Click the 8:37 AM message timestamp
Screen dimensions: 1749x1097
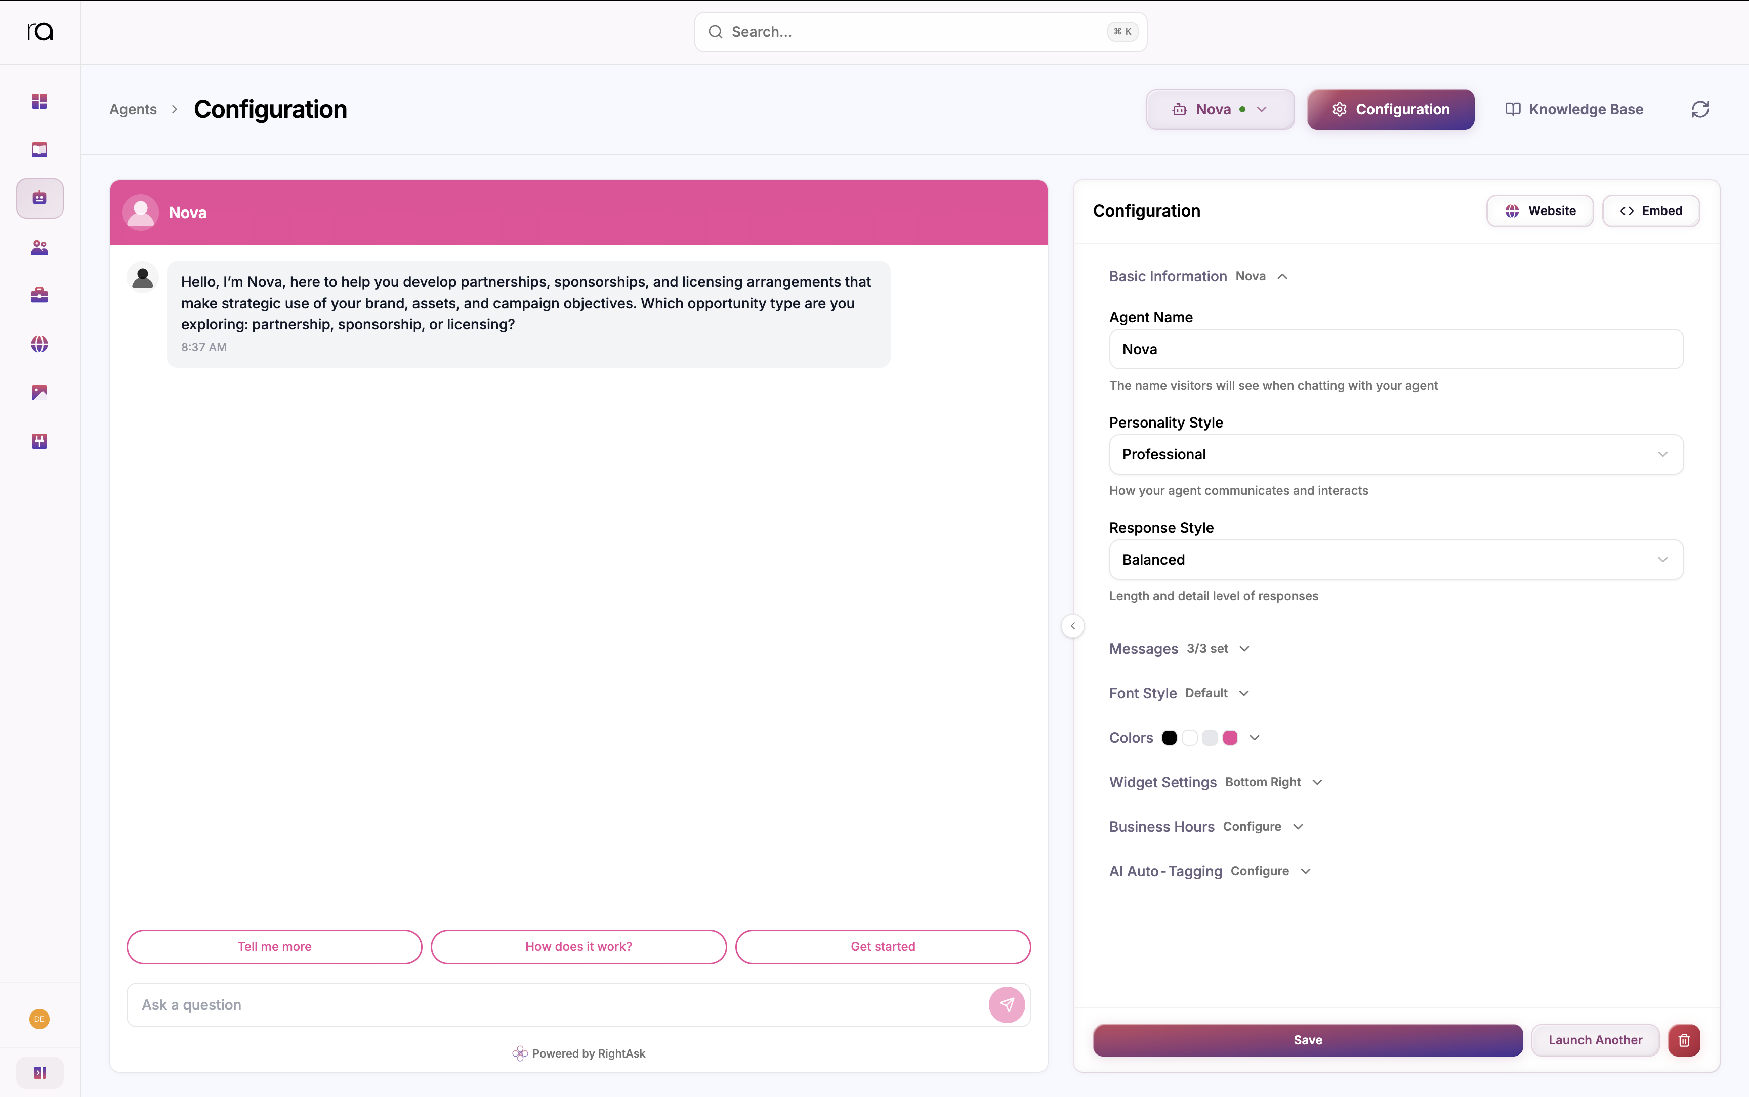204,347
